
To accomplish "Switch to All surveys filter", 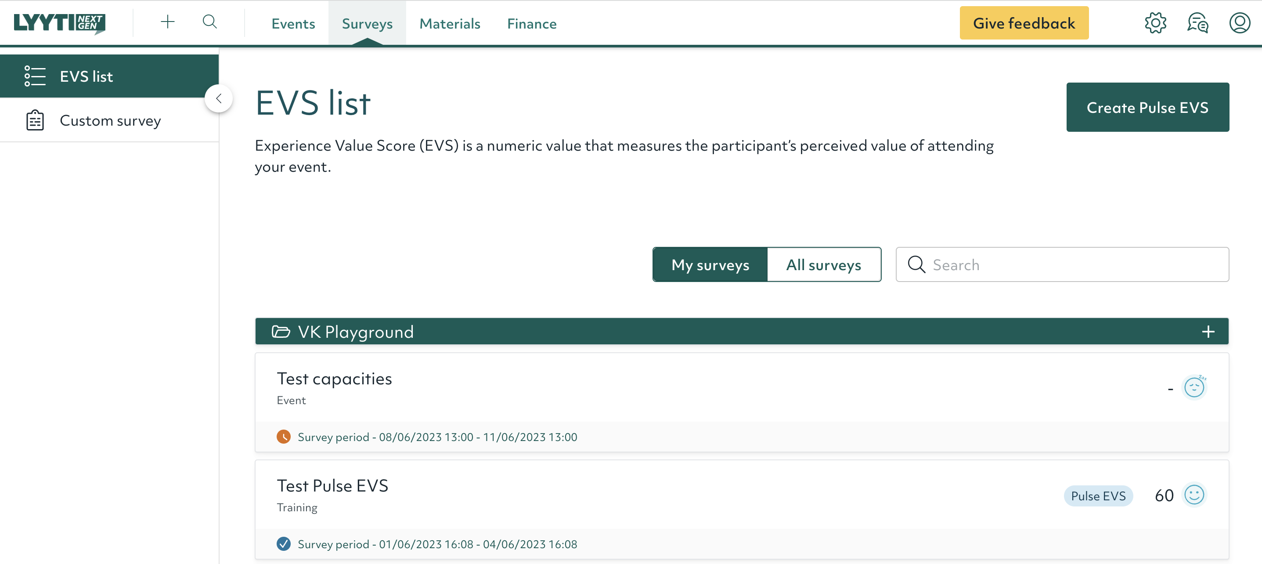I will tap(823, 264).
